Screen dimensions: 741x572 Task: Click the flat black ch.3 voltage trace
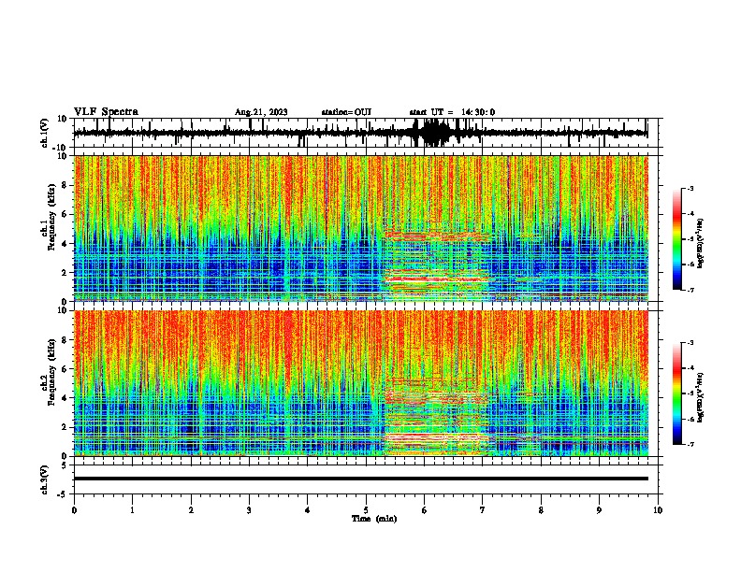[x=360, y=479]
